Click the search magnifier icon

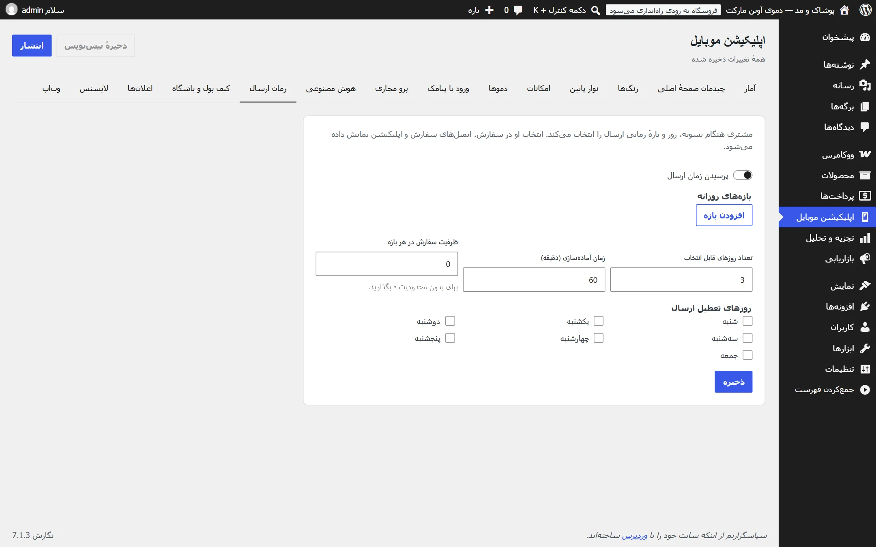pyautogui.click(x=595, y=10)
